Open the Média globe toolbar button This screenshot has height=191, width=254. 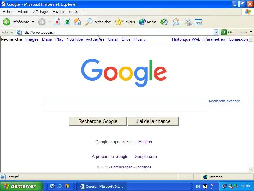click(x=147, y=22)
